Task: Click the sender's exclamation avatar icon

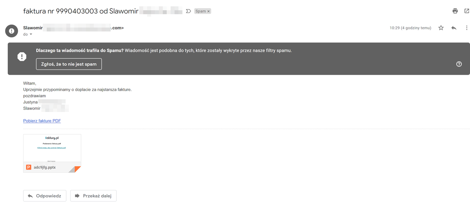Action: click(12, 31)
